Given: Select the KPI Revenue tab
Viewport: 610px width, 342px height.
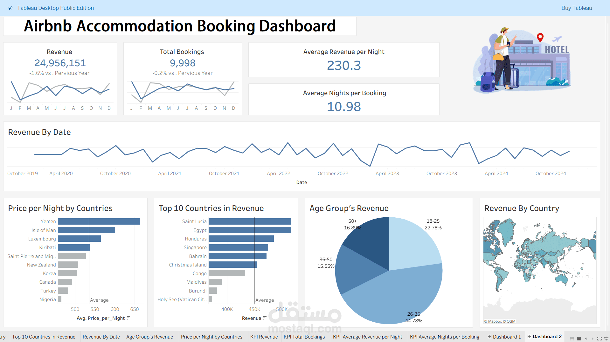Looking at the screenshot, I should coord(264,337).
